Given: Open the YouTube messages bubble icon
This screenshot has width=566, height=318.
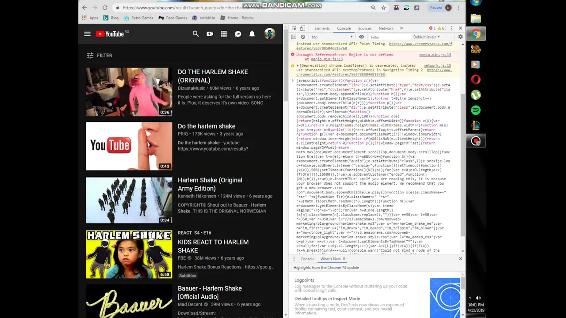Looking at the screenshot, I should 238,34.
